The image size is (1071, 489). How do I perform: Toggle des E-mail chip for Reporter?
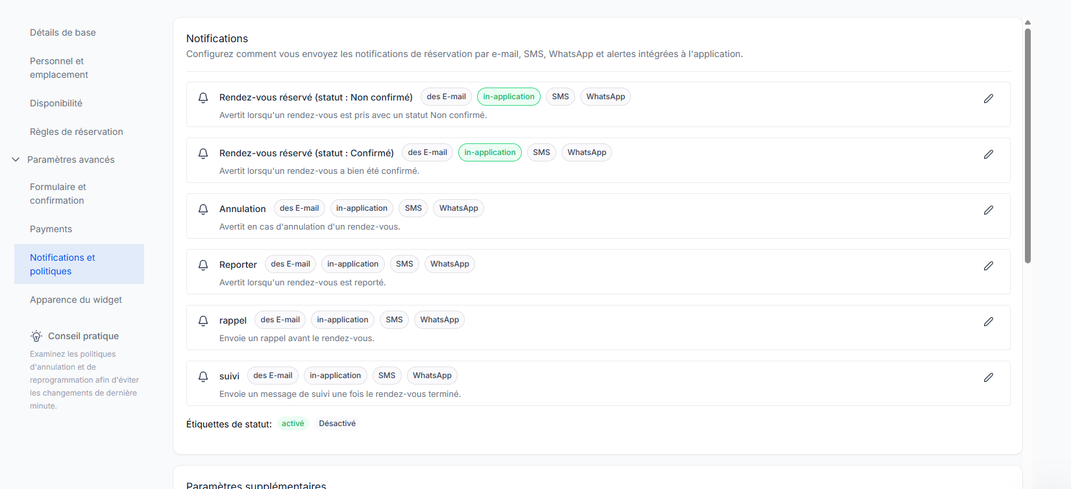(290, 264)
